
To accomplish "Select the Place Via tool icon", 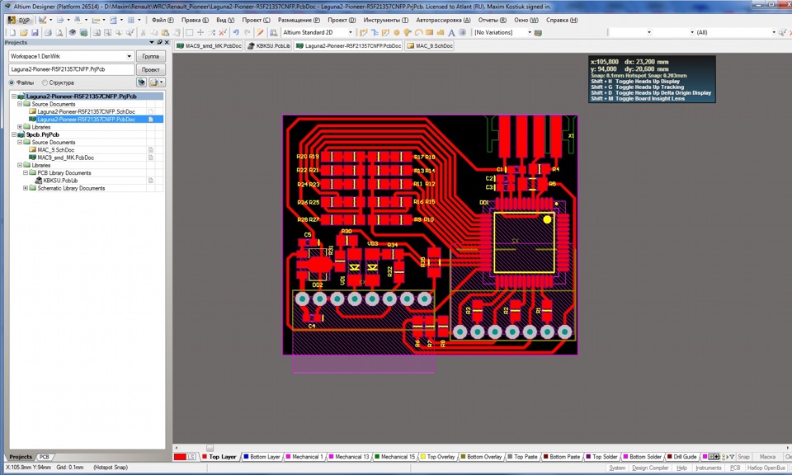I will (407, 33).
